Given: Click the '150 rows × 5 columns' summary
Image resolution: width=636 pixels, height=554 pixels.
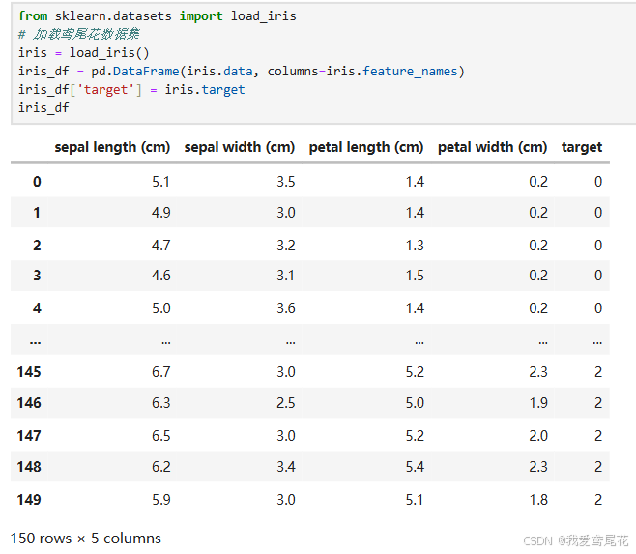Looking at the screenshot, I should coord(86,539).
